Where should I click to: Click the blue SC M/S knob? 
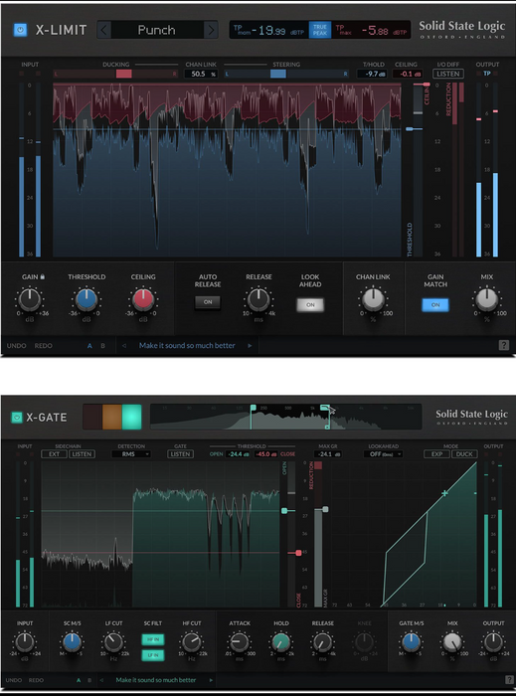72,642
